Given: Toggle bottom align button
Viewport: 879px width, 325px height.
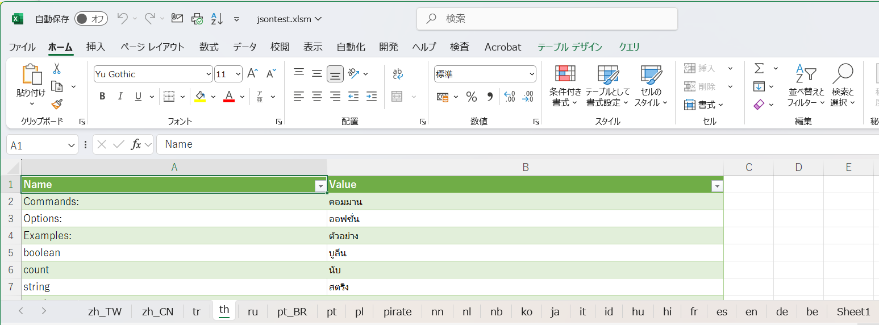Looking at the screenshot, I should (x=335, y=73).
